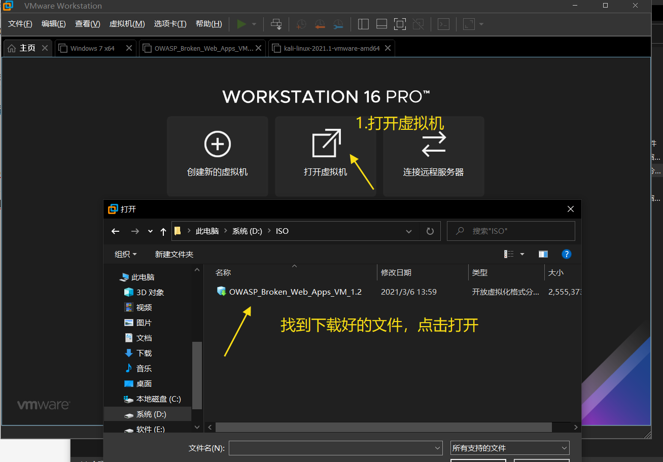Change the file view layout icon
The height and width of the screenshot is (462, 663).
[x=509, y=254]
